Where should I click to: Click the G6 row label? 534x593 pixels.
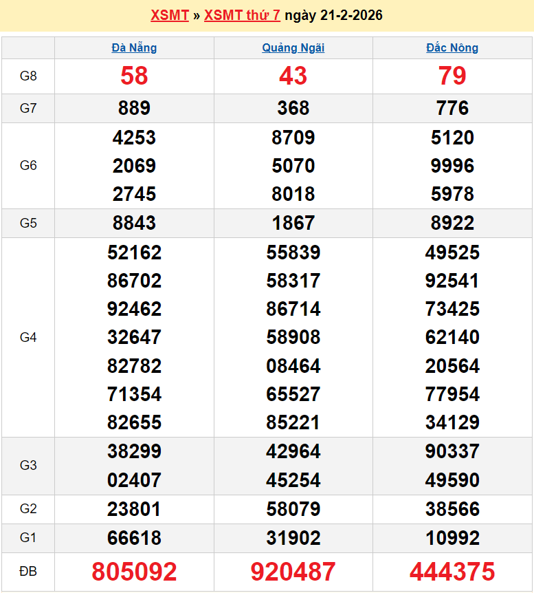pos(28,166)
